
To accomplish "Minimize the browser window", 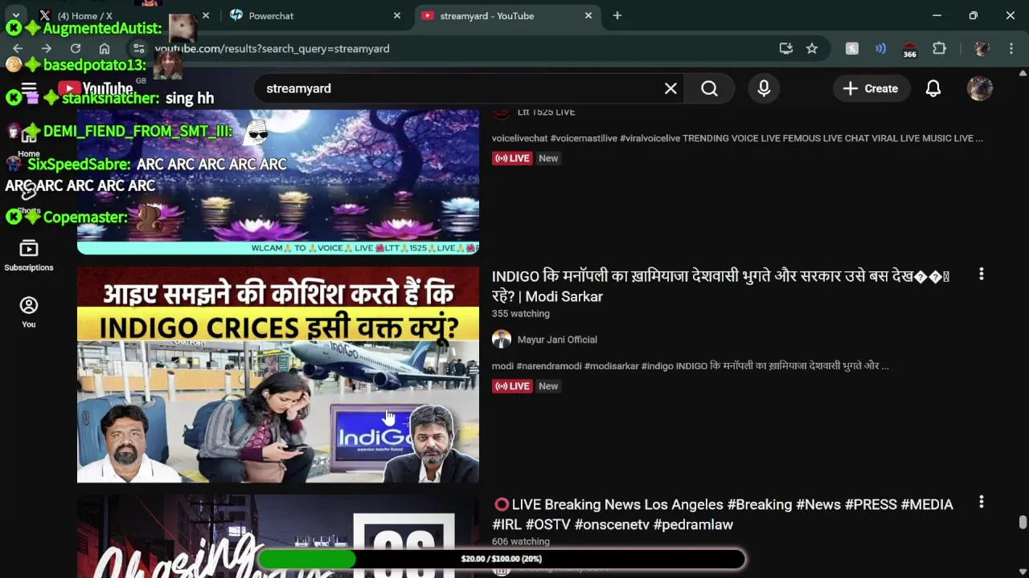I will (x=937, y=15).
